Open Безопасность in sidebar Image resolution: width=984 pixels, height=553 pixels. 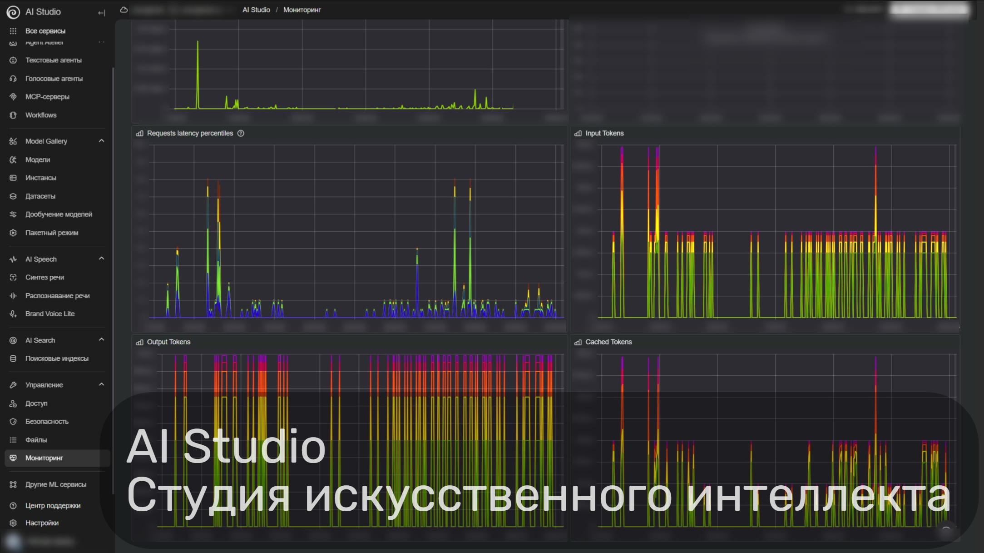click(x=47, y=422)
